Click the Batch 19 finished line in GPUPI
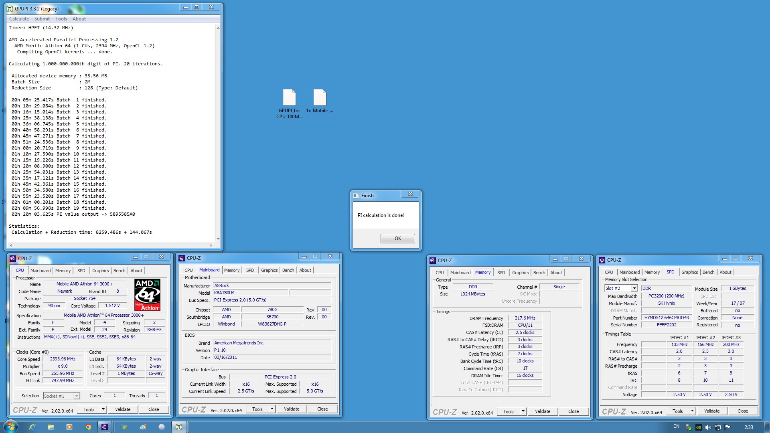Image resolution: width=770 pixels, height=433 pixels. point(59,208)
